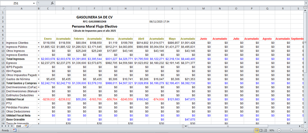Select column header C
The width and height of the screenshot is (308, 133).
[48, 8]
